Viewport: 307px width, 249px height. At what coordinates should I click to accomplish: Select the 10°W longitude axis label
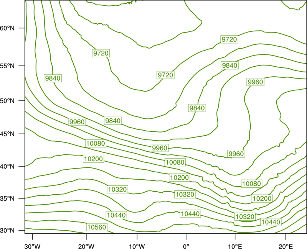pyautogui.click(x=137, y=246)
